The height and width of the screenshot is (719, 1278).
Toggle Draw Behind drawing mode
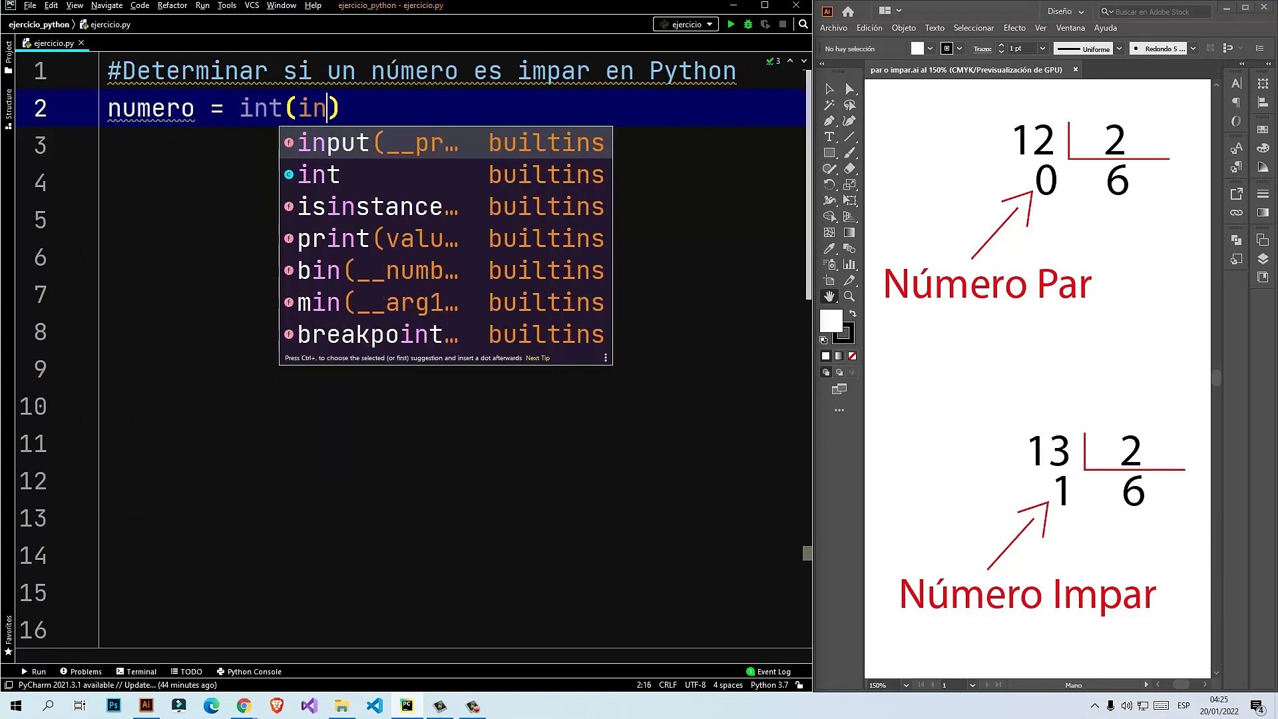[839, 373]
